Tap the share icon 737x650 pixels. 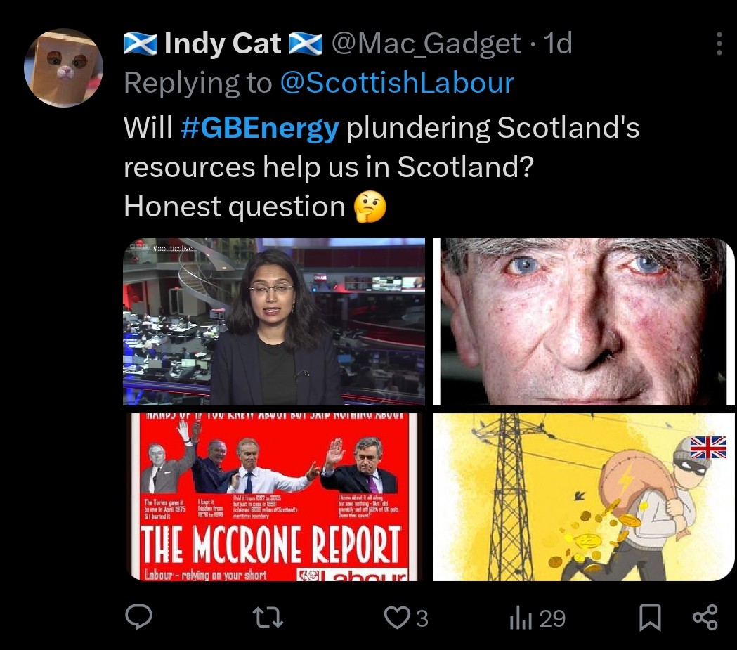705,618
